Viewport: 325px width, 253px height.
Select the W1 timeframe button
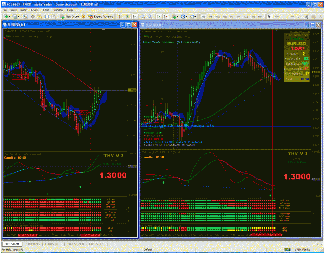(x=253, y=16)
